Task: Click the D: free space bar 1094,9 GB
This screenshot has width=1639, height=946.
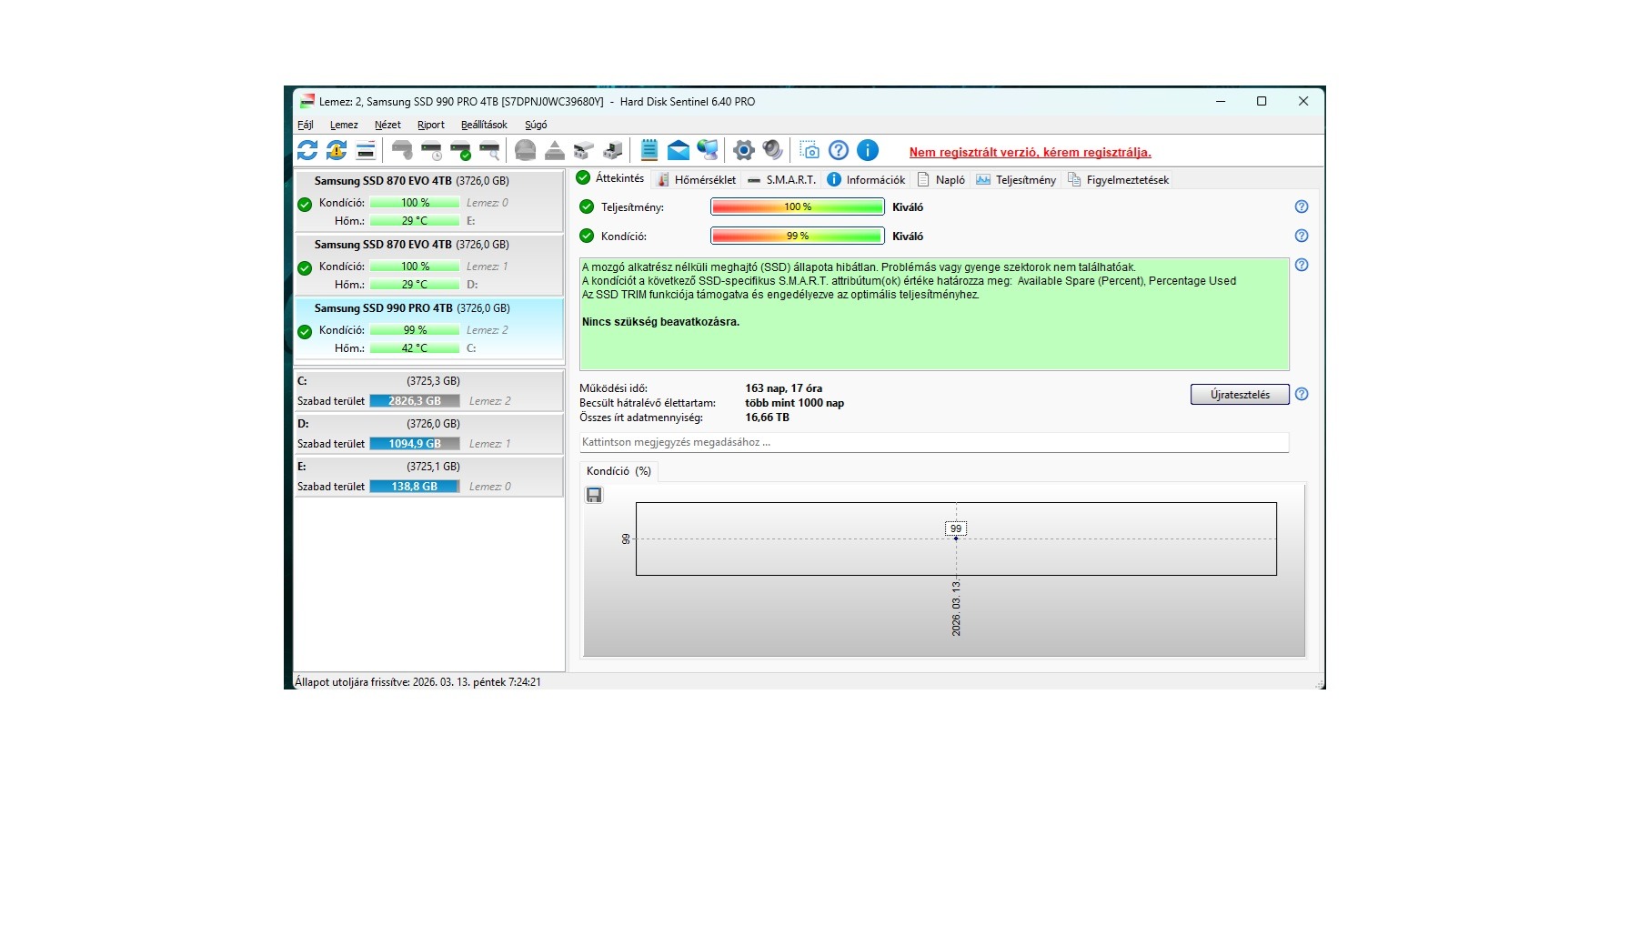Action: pos(415,444)
